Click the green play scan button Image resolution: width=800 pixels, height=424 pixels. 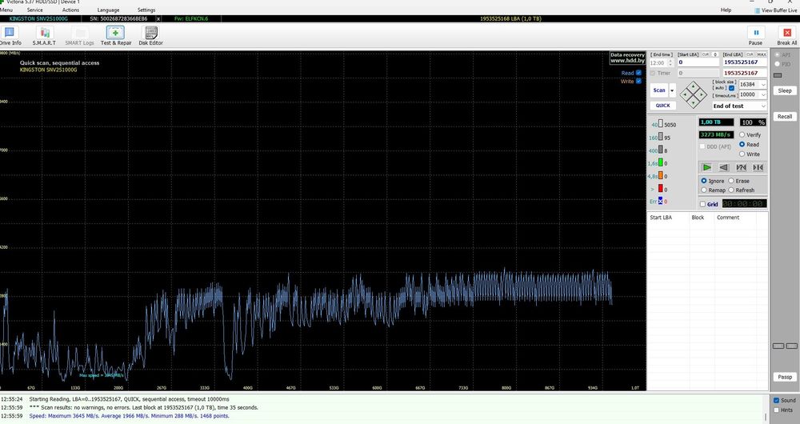point(706,167)
